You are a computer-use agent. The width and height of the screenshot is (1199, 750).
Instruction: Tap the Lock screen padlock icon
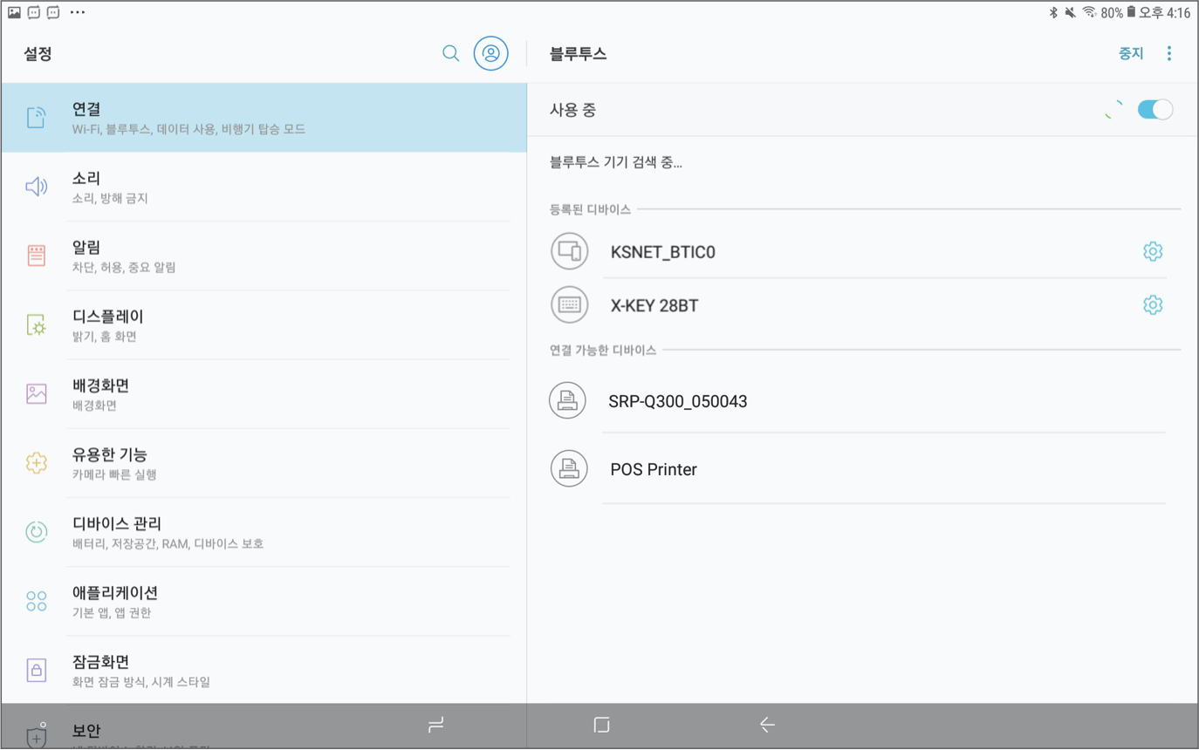36,670
